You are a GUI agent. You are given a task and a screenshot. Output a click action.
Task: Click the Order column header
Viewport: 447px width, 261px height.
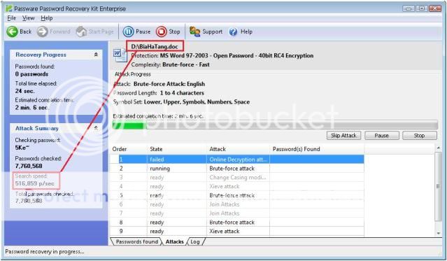pos(120,149)
